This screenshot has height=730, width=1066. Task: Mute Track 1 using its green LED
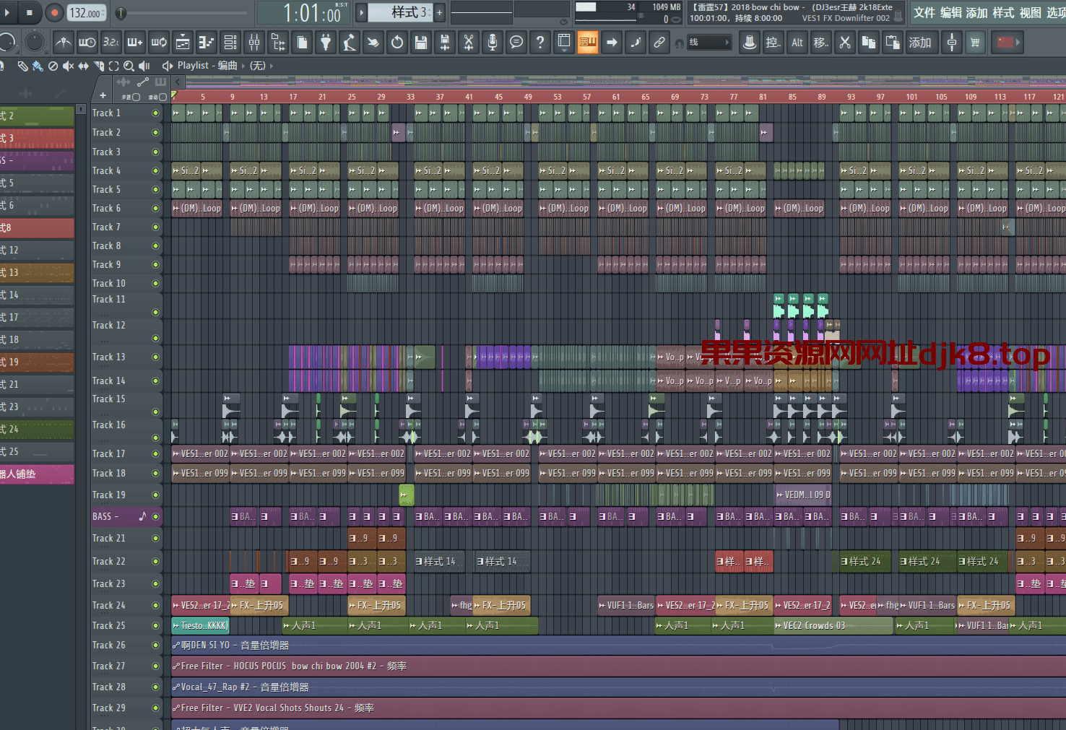pyautogui.click(x=155, y=113)
